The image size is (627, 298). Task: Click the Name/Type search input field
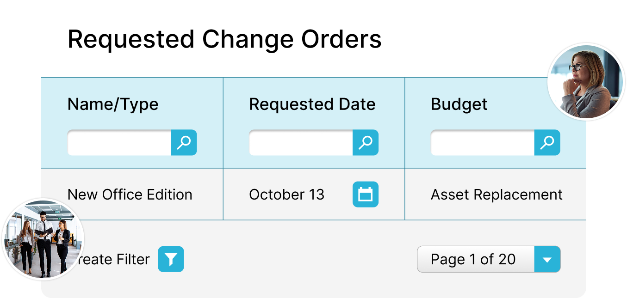[x=119, y=142]
